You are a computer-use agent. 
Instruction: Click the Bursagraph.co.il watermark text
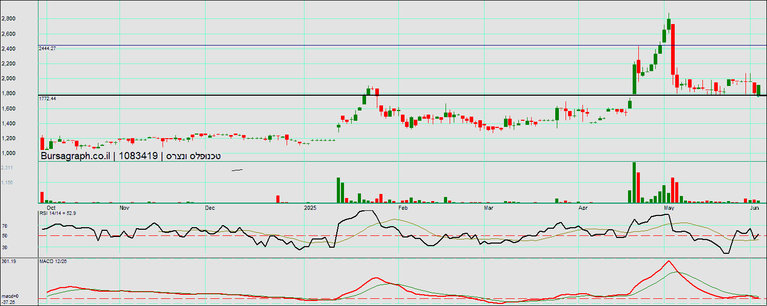75,156
